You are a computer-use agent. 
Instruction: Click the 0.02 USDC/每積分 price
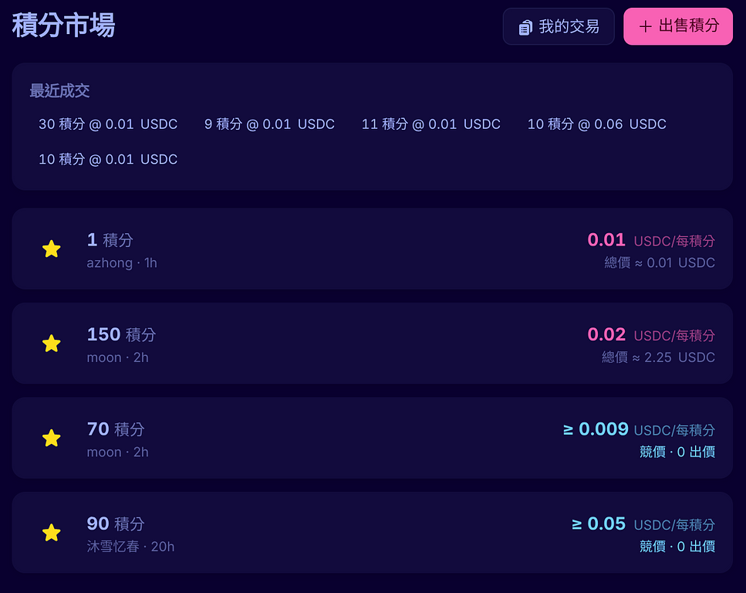click(650, 334)
